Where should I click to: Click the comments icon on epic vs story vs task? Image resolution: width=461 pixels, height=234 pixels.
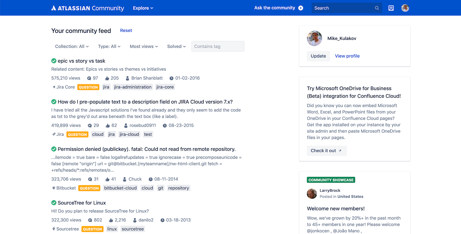[x=88, y=78]
